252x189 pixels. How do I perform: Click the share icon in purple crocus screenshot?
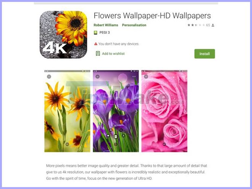click(x=111, y=130)
